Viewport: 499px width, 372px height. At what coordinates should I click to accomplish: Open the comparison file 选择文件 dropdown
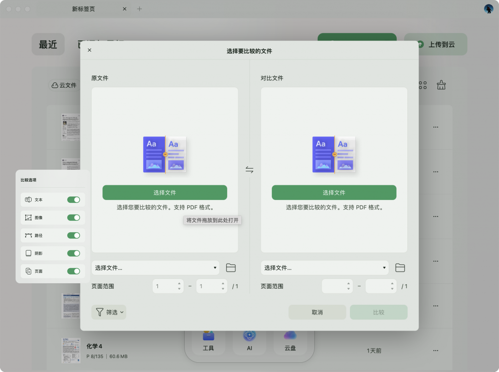tap(325, 268)
